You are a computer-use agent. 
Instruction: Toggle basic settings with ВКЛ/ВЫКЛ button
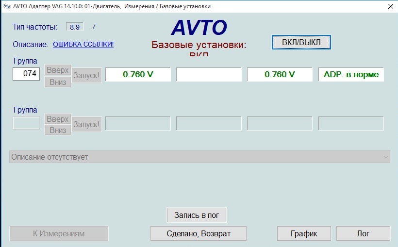tap(301, 42)
